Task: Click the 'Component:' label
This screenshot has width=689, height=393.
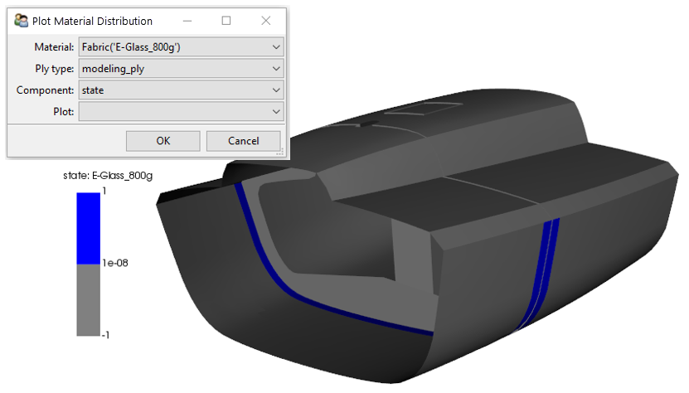Action: tap(45, 90)
